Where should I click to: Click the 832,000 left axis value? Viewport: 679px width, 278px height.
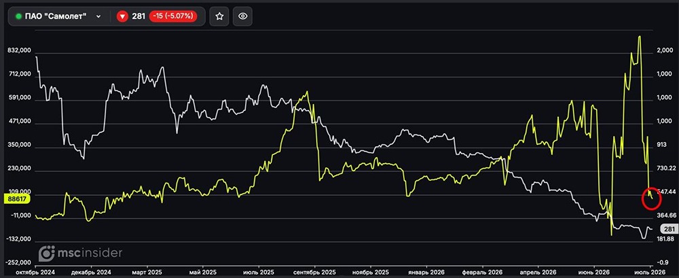point(20,51)
